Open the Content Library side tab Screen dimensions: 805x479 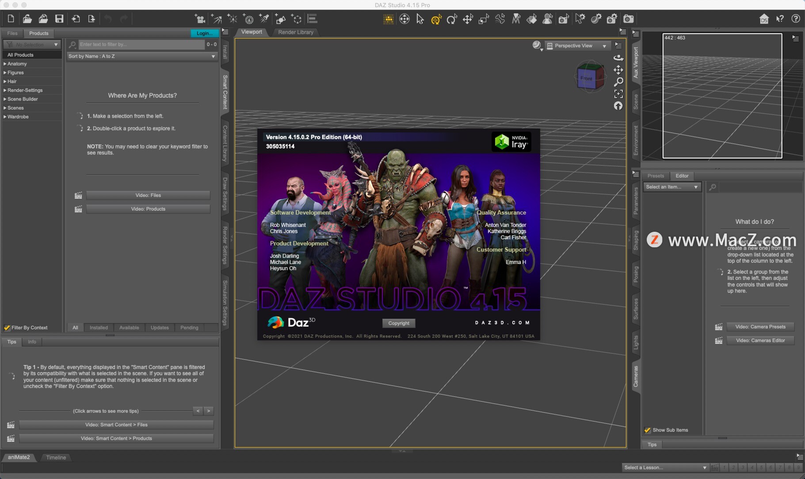click(225, 143)
